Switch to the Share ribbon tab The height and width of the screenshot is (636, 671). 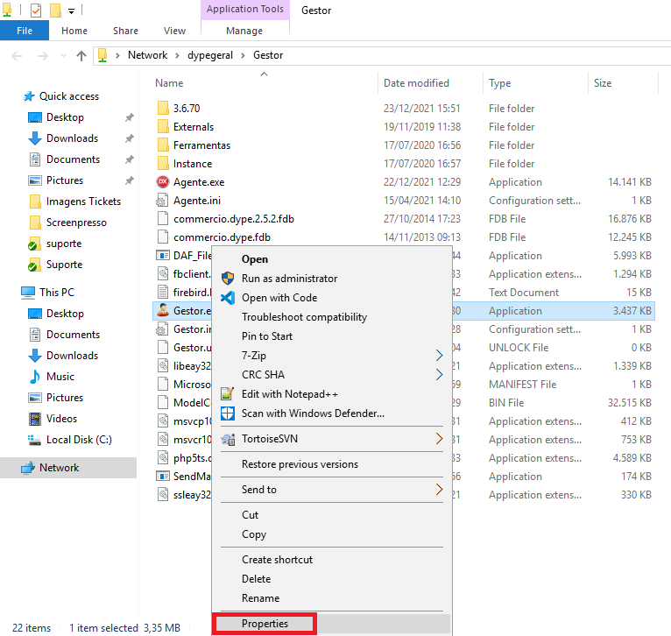tap(126, 31)
